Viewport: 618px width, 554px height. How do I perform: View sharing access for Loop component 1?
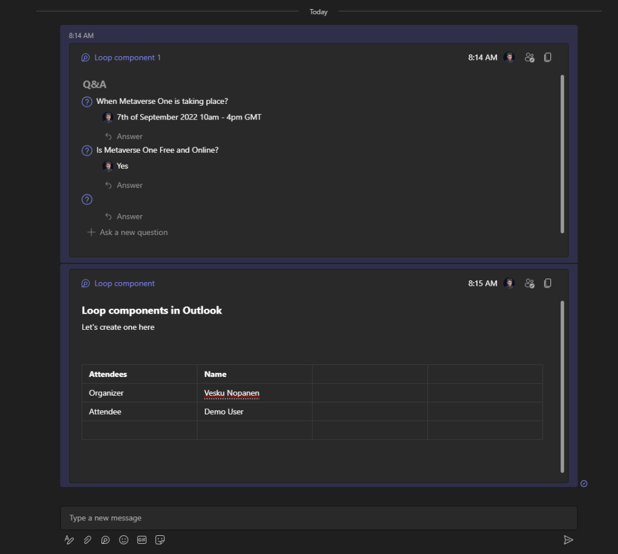(530, 57)
